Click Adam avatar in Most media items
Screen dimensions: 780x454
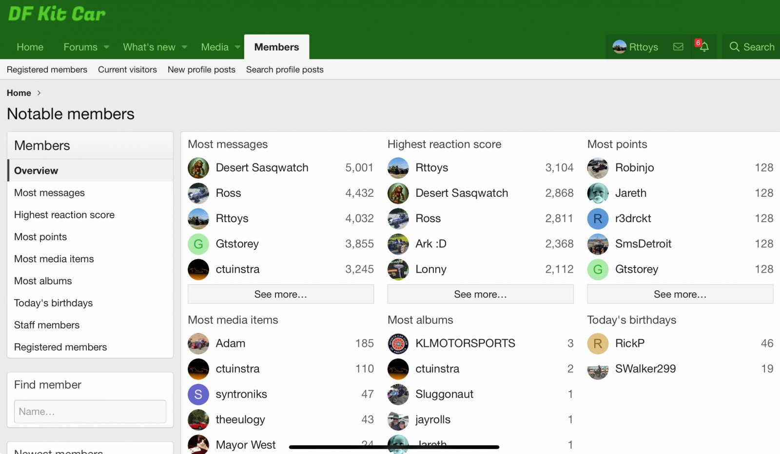[198, 343]
